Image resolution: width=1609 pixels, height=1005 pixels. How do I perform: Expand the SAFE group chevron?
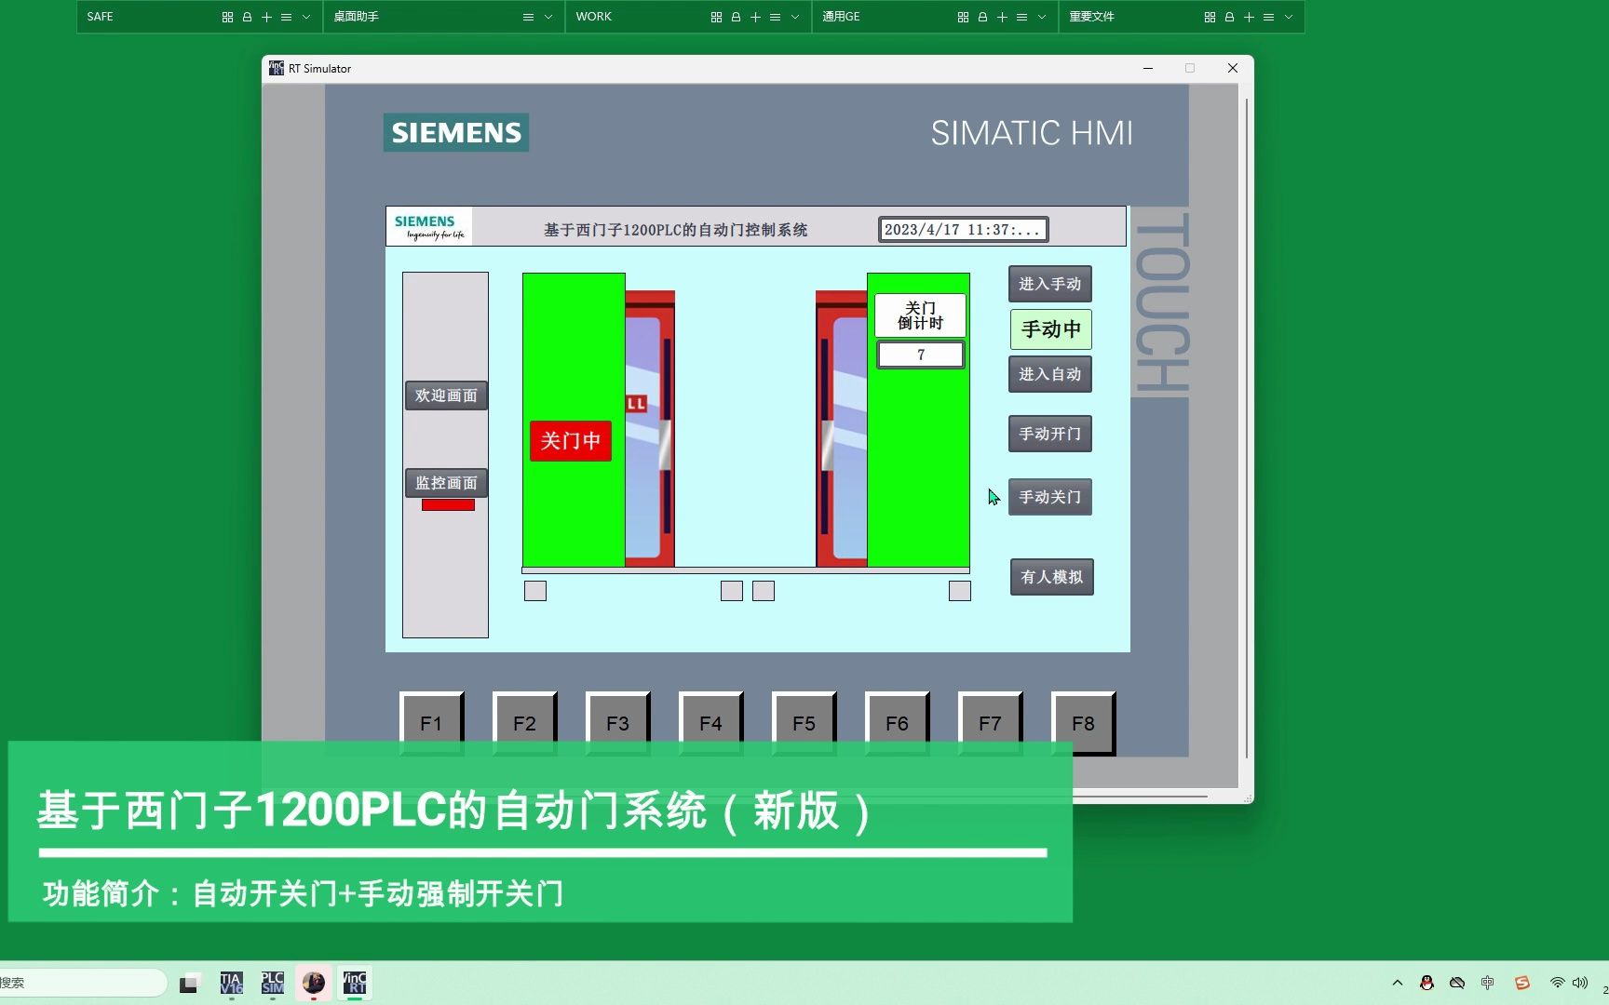305,17
